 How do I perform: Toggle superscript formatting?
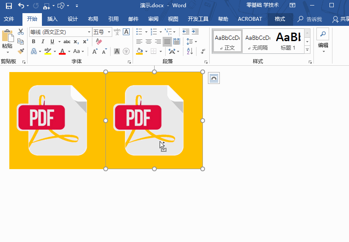(x=86, y=42)
